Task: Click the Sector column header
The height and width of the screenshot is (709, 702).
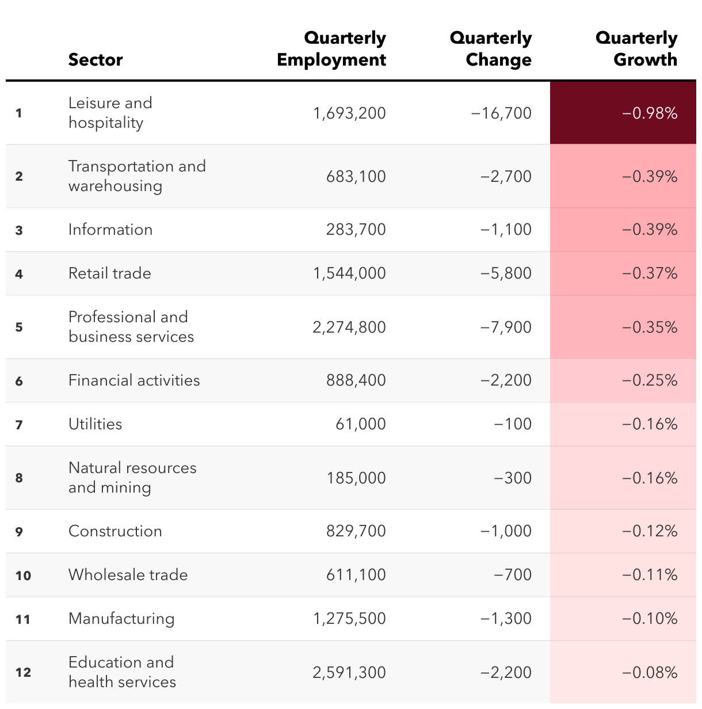Action: [x=96, y=60]
